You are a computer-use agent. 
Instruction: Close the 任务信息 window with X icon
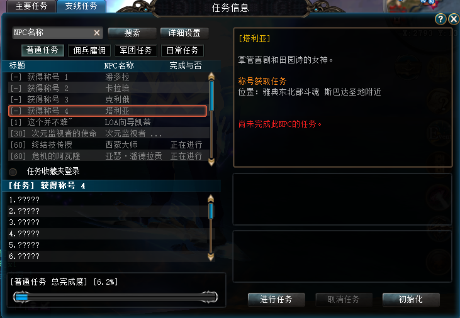pyautogui.click(x=454, y=19)
